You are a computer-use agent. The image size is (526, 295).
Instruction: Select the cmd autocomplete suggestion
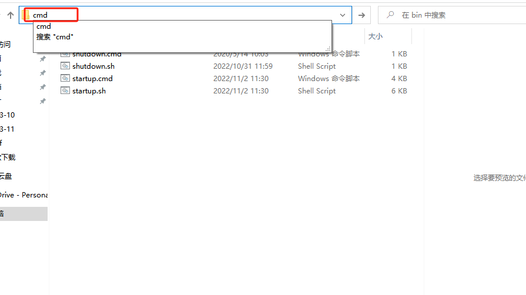(183, 26)
